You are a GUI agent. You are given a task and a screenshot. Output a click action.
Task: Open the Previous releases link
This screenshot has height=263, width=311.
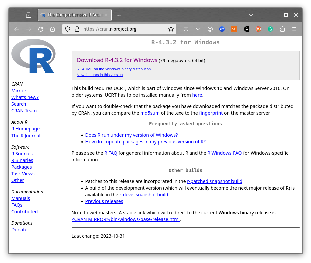104,201
